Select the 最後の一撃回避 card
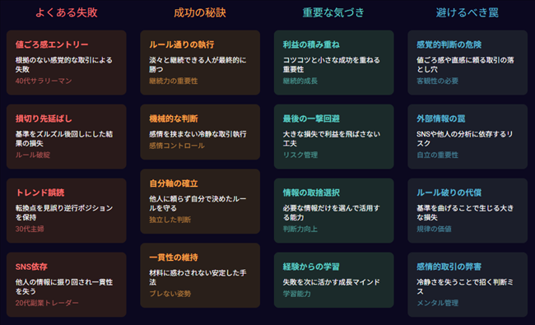The image size is (535, 325). [333, 137]
